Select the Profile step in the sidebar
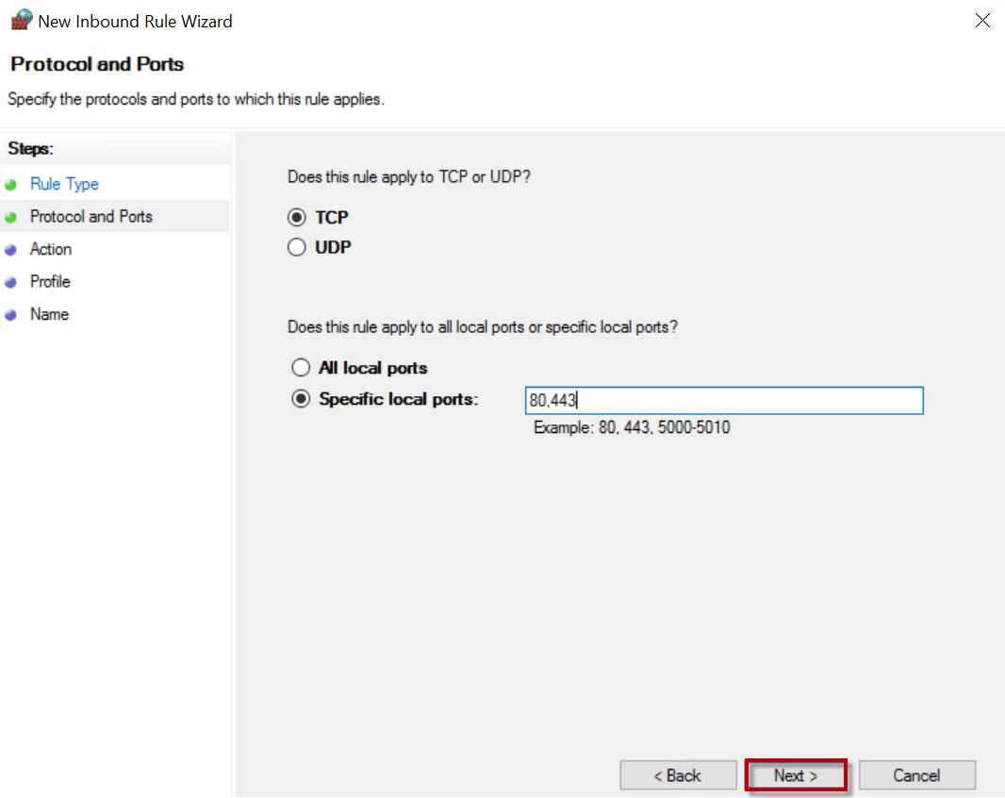Viewport: 1005px width, 798px height. click(50, 281)
